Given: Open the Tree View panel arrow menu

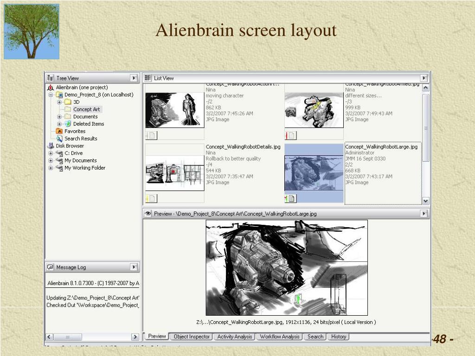Looking at the screenshot, I should (134, 78).
